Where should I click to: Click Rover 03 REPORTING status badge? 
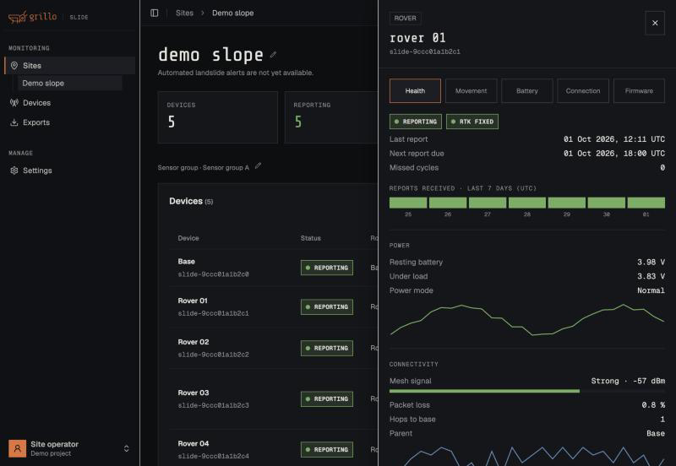point(327,398)
